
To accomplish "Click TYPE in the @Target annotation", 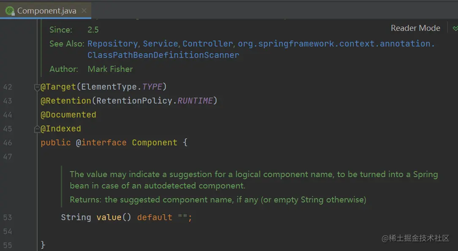I will pos(152,87).
